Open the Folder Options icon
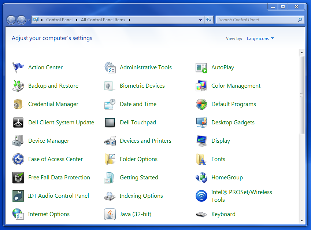Viewport: 311px width, 230px height. coord(110,159)
